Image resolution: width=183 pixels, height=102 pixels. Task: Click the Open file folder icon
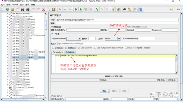pos(13,9)
